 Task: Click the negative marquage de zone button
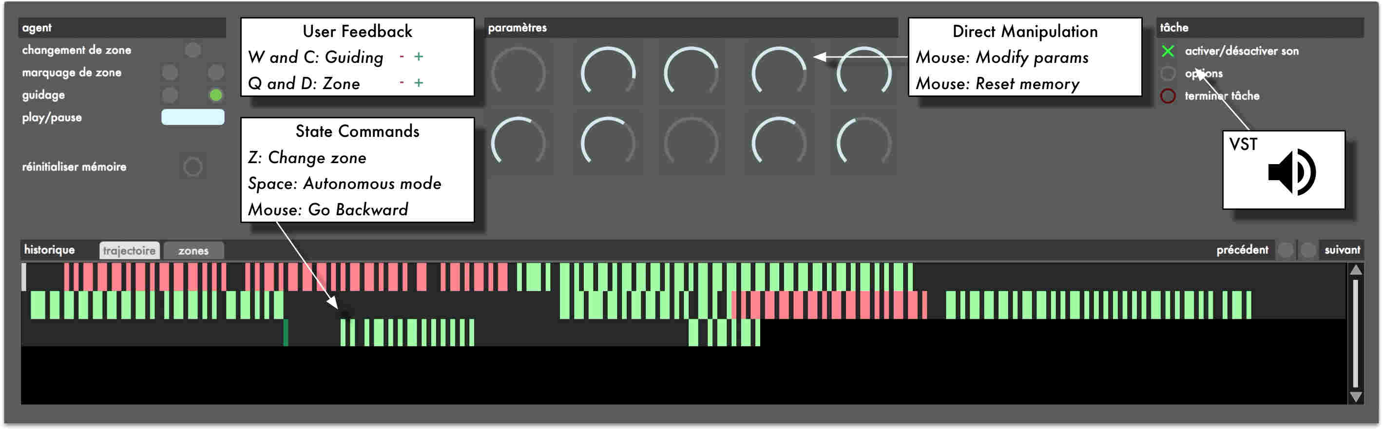click(170, 72)
